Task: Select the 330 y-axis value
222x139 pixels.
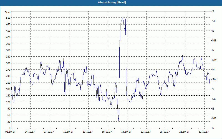Action: (8, 57)
